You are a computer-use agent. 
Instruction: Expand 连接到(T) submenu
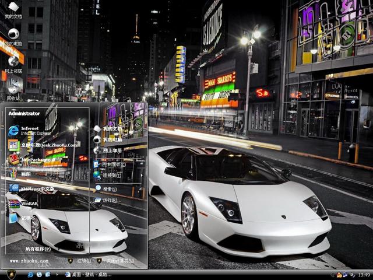pos(118,175)
